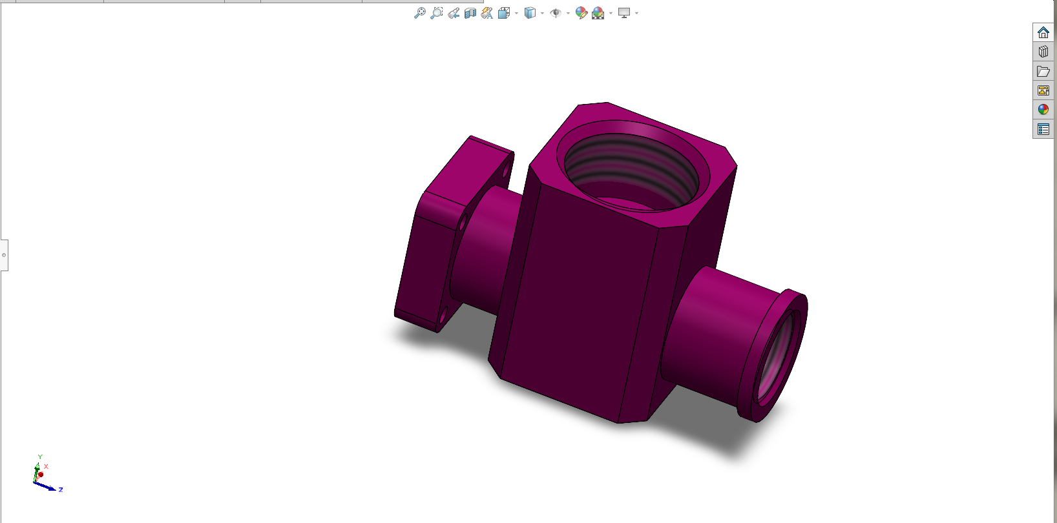Click the Zoom to Fit icon
This screenshot has width=1057, height=523.
(419, 13)
